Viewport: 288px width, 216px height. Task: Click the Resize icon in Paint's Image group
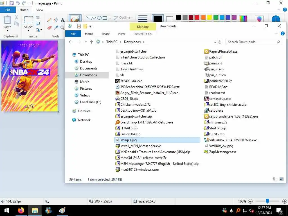coord(38,24)
